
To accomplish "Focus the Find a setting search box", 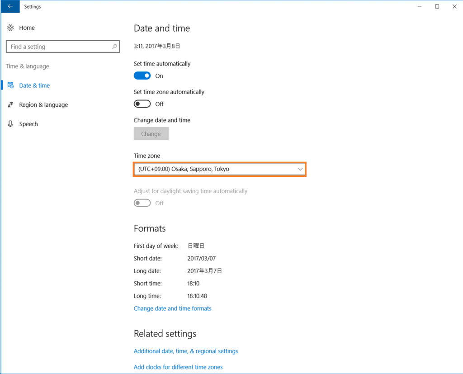I will [62, 47].
